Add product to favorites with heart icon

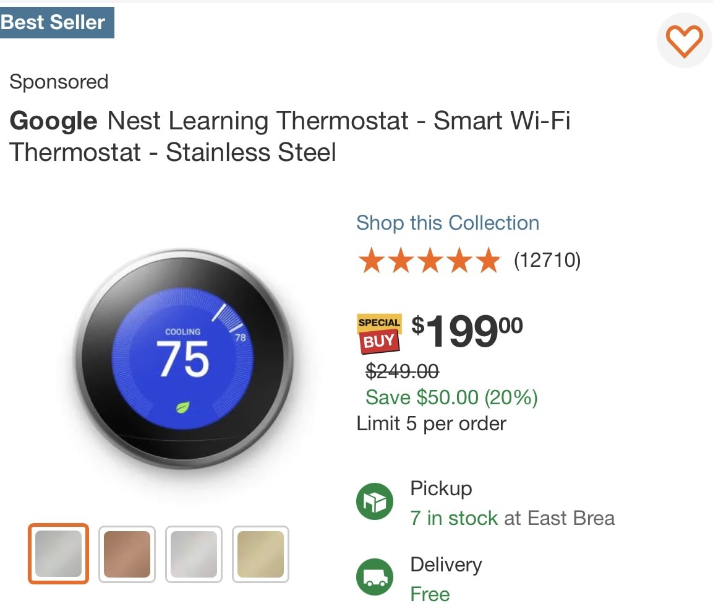click(684, 41)
